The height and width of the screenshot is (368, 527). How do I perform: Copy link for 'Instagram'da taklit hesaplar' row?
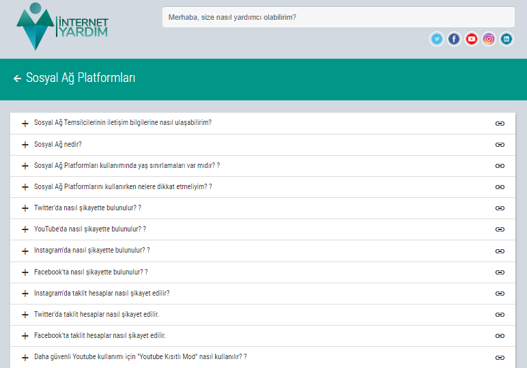(x=500, y=294)
